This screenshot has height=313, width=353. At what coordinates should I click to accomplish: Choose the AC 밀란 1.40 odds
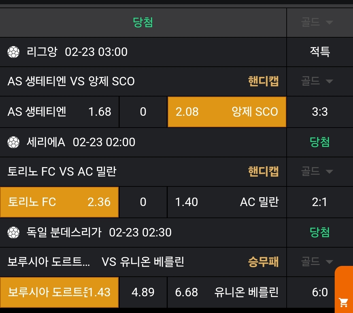click(227, 202)
